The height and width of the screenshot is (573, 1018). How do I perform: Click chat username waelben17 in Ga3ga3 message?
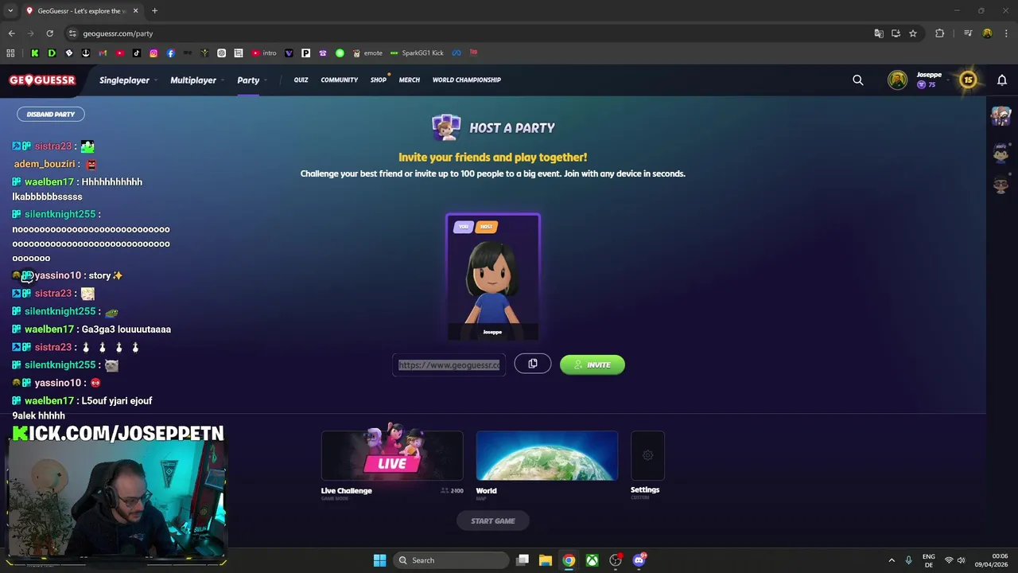[49, 329]
